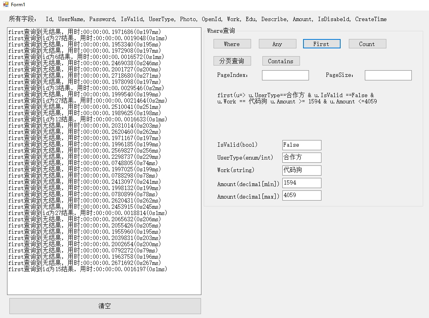The width and height of the screenshot is (429, 318).
Task: Click the 'Photo,' field label
Action: point(188,19)
